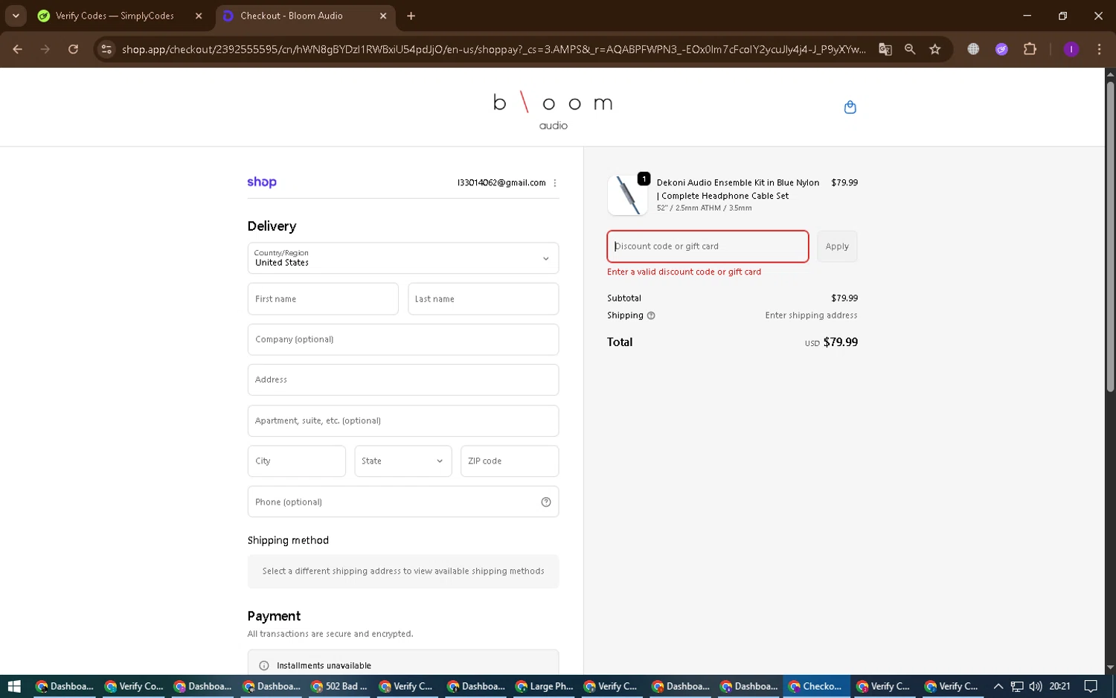1116x698 pixels.
Task: View site information icon in address bar
Action: coord(106,49)
